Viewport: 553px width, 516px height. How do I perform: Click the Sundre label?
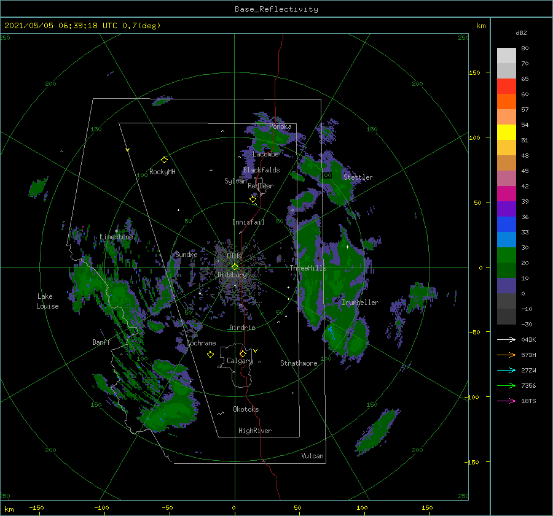point(186,255)
